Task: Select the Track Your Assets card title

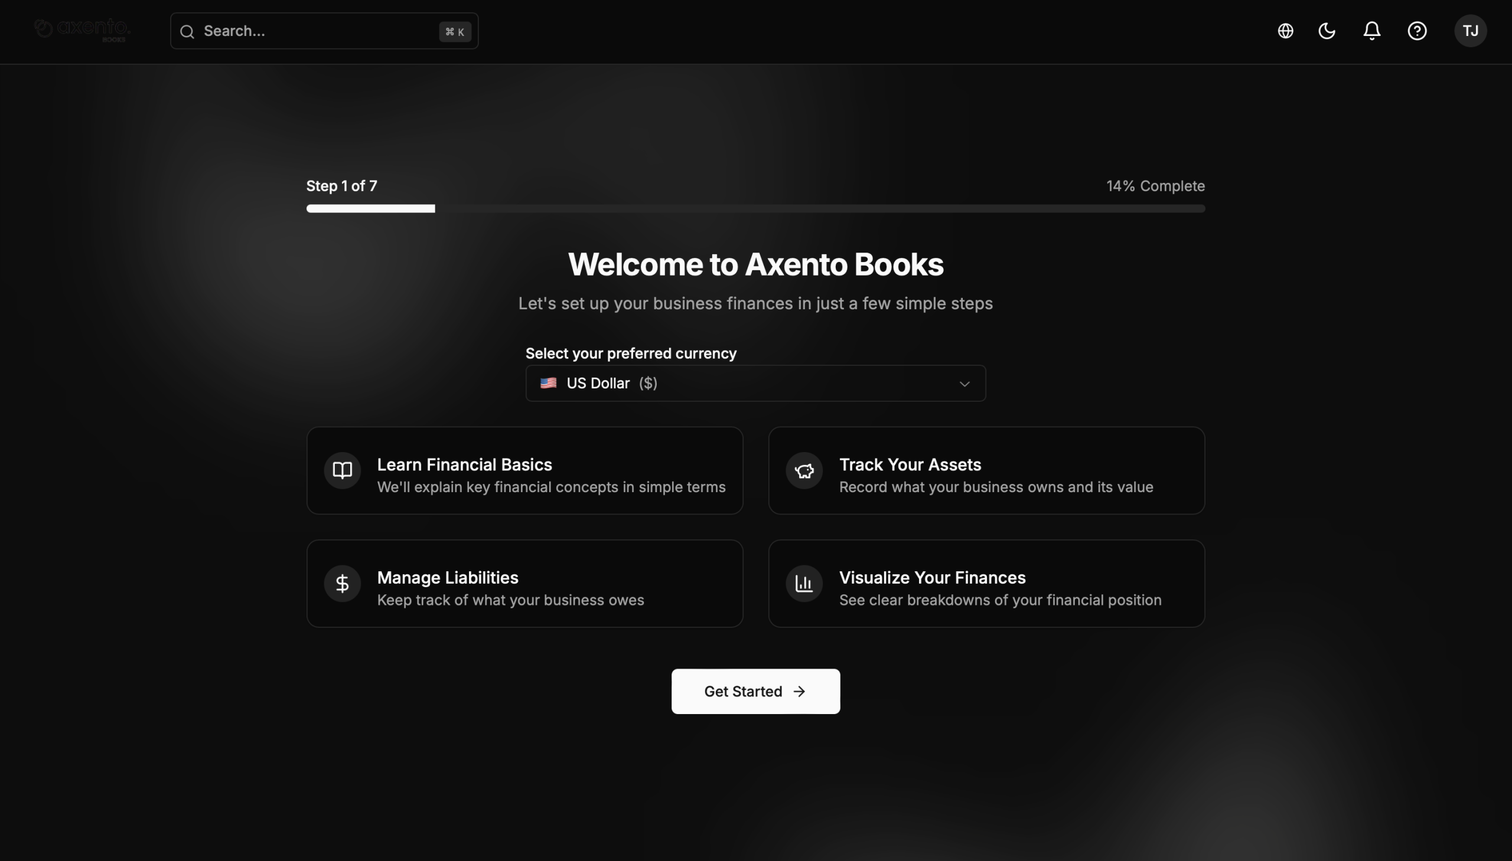Action: 910,465
